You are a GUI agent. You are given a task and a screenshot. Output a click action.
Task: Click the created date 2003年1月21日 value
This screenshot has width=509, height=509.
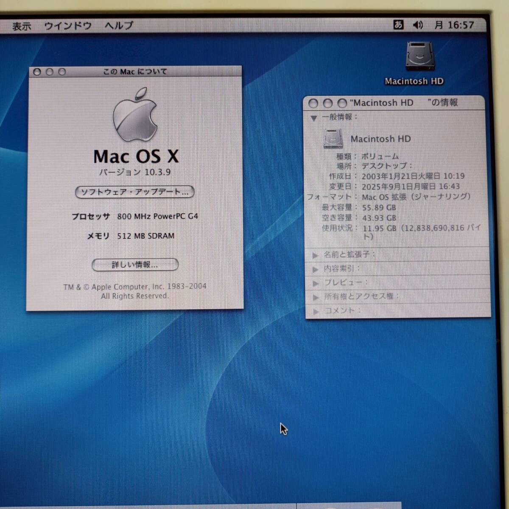[413, 176]
